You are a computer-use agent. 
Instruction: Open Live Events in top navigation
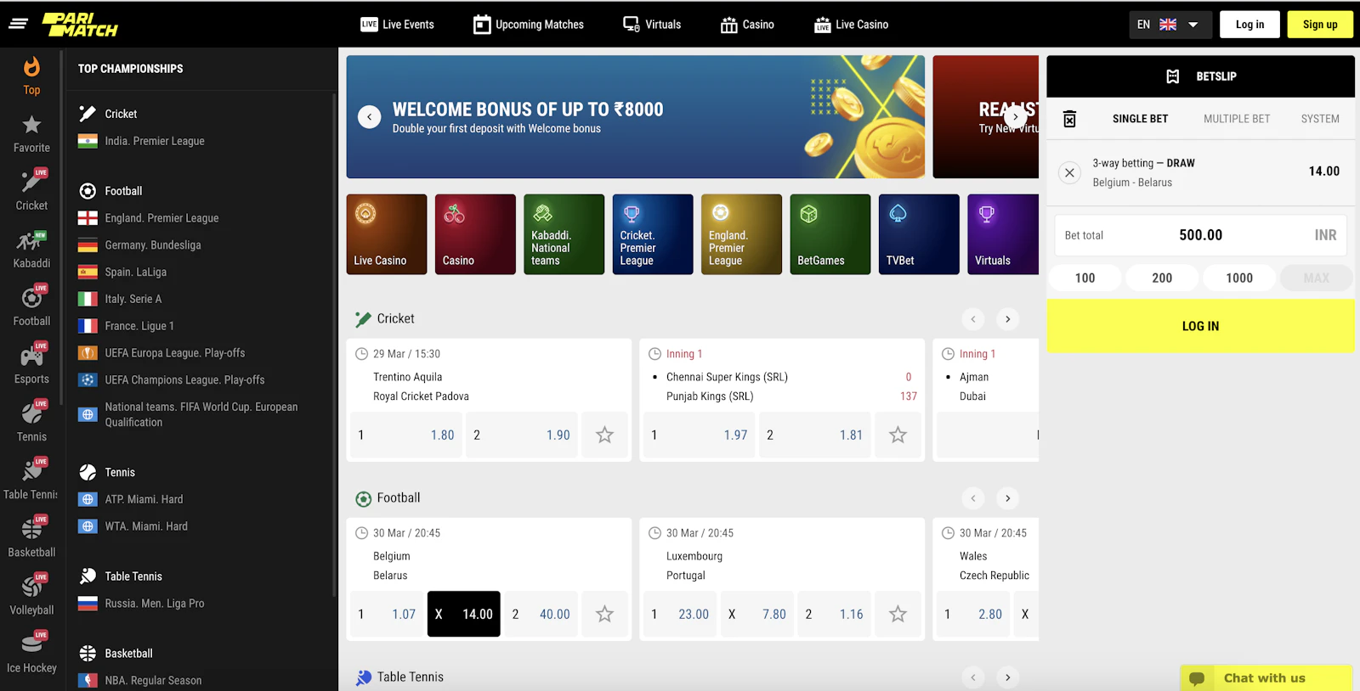click(397, 25)
